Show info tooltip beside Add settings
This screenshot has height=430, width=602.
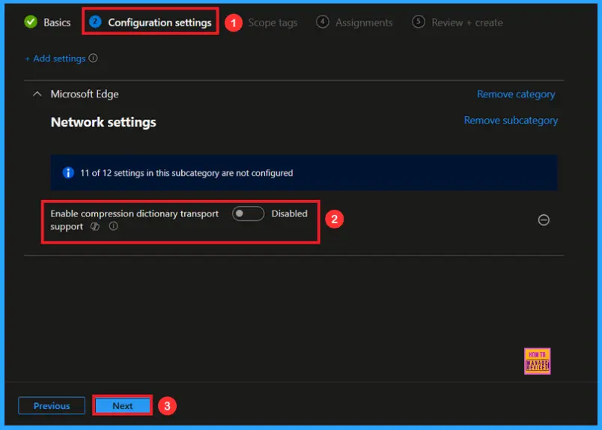pyautogui.click(x=93, y=58)
